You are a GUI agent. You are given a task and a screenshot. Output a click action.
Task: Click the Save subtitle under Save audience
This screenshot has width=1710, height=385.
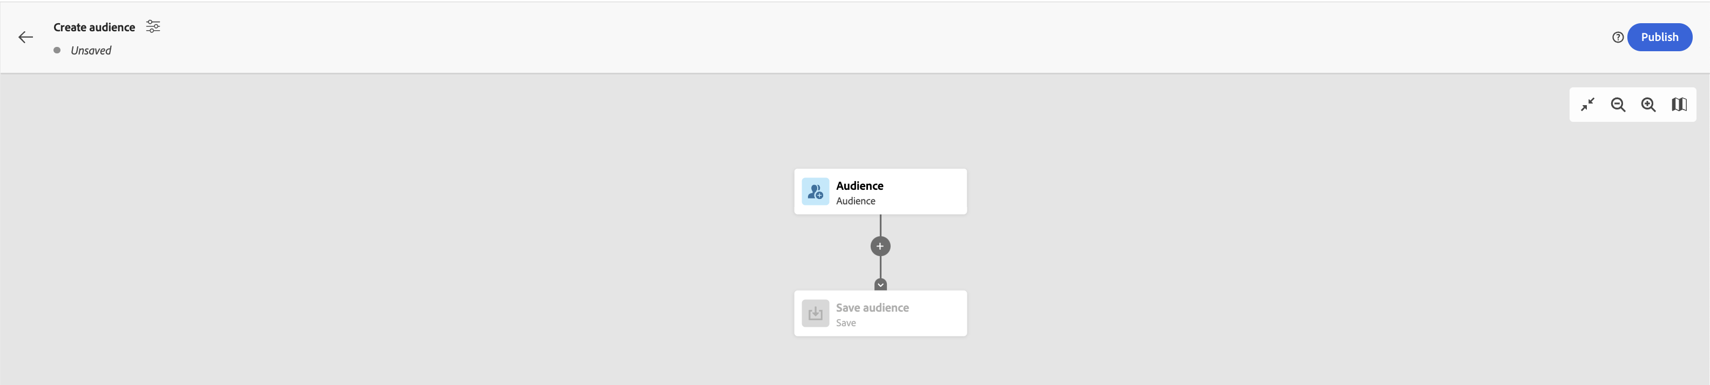[846, 322]
